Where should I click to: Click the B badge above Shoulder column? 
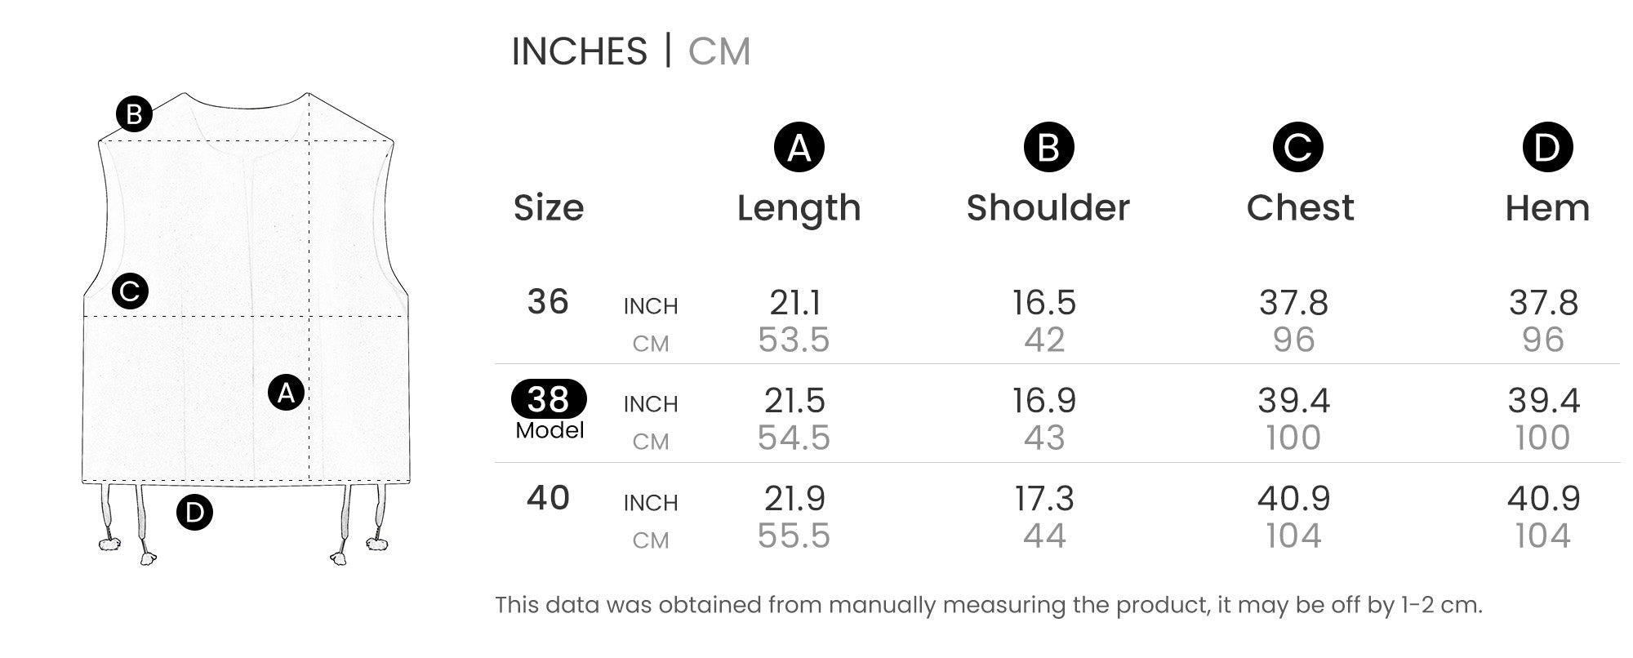[1048, 148]
